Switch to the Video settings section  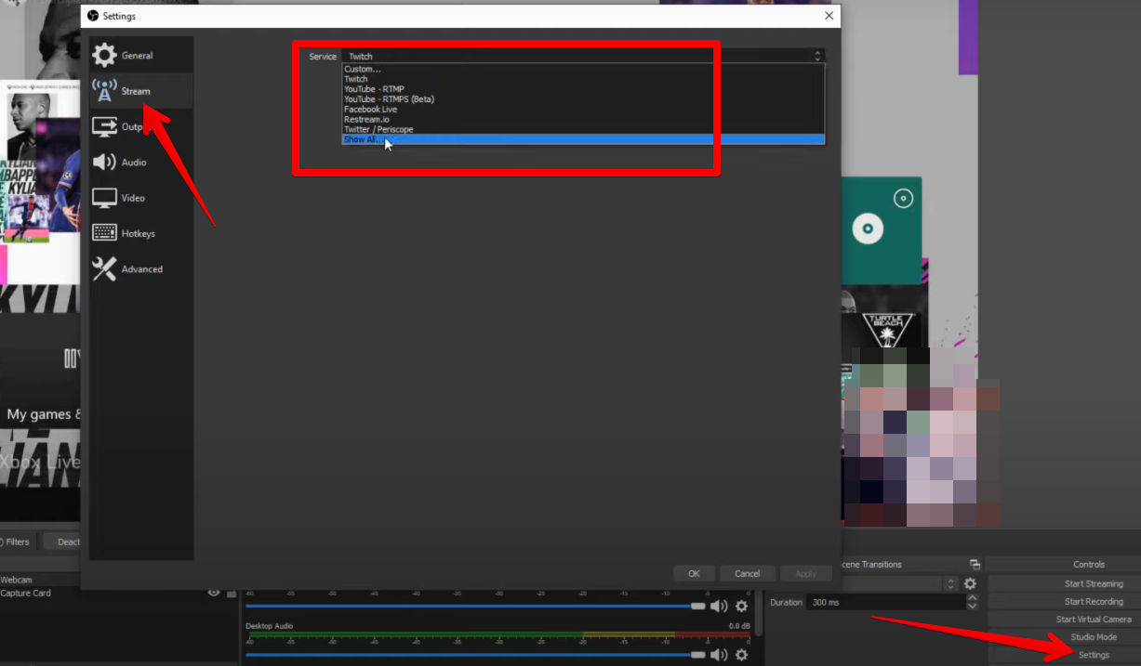pos(141,198)
